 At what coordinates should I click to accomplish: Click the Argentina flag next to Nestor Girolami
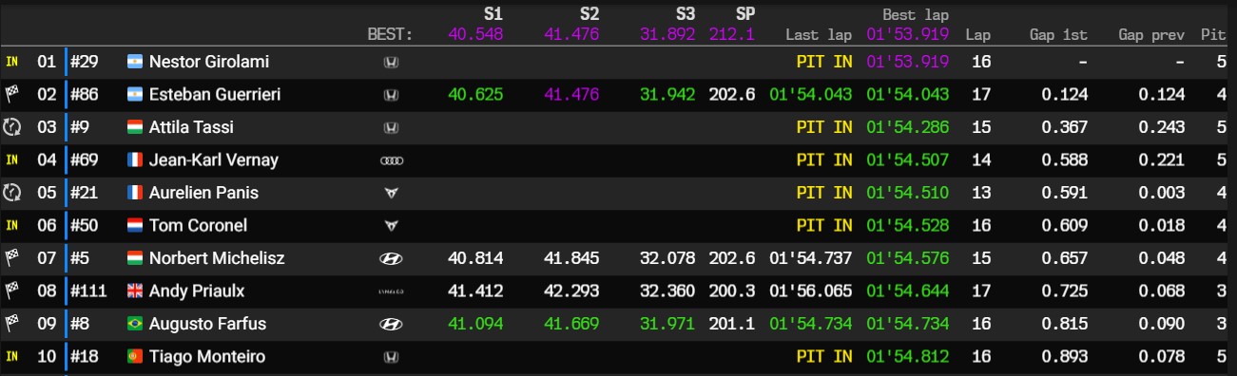(134, 62)
